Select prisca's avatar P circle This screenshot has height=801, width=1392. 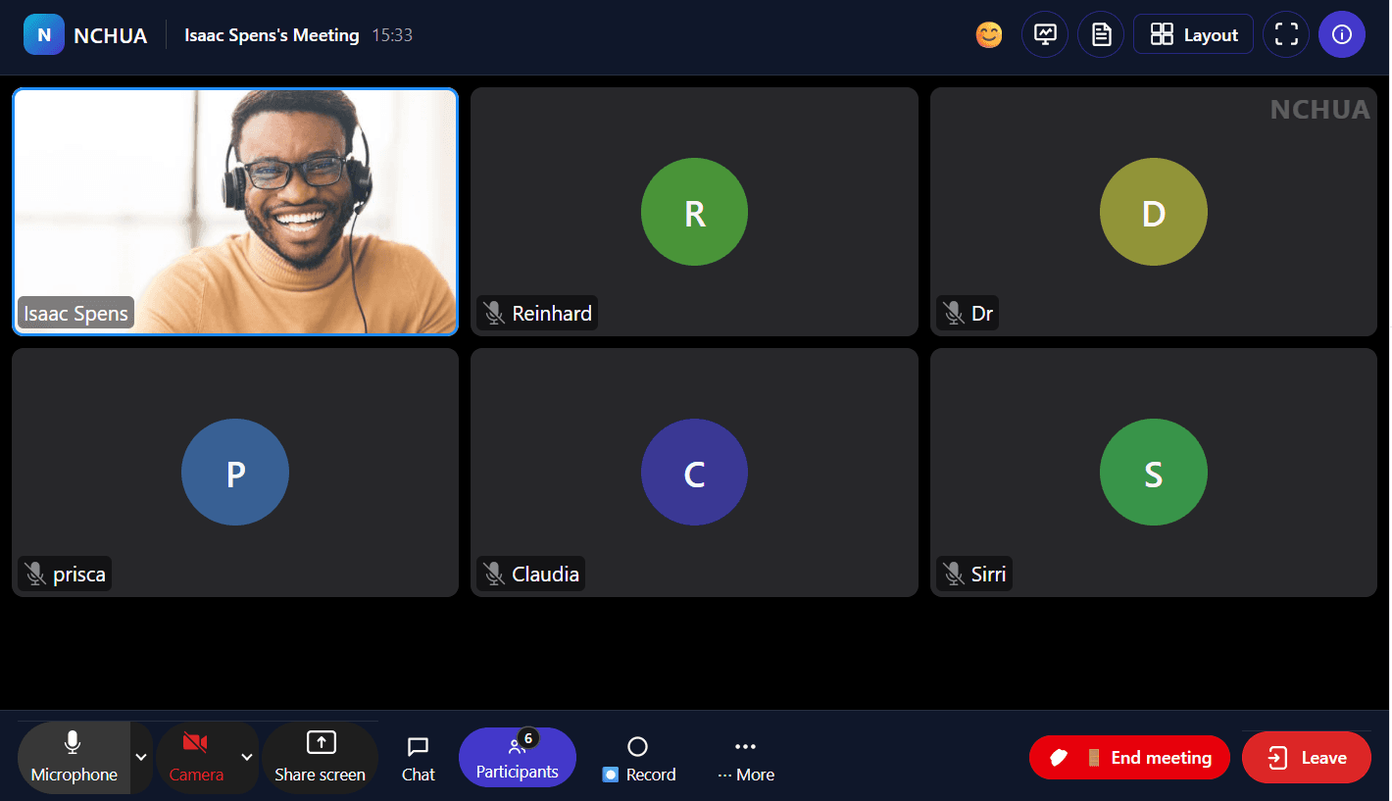235,473
